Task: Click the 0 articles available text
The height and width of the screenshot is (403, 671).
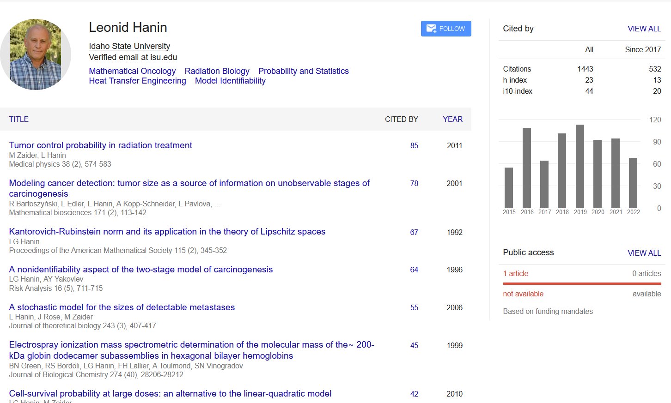Action: 647,273
